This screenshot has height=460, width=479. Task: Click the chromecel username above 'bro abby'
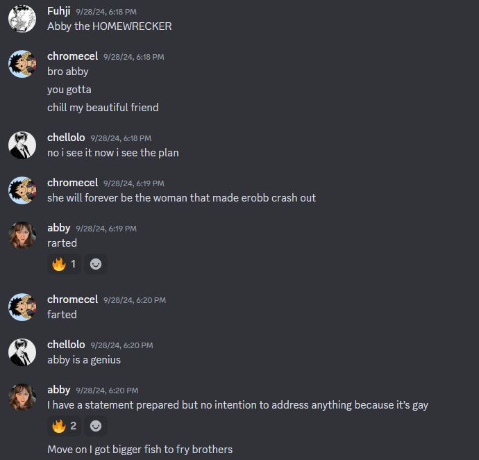72,56
